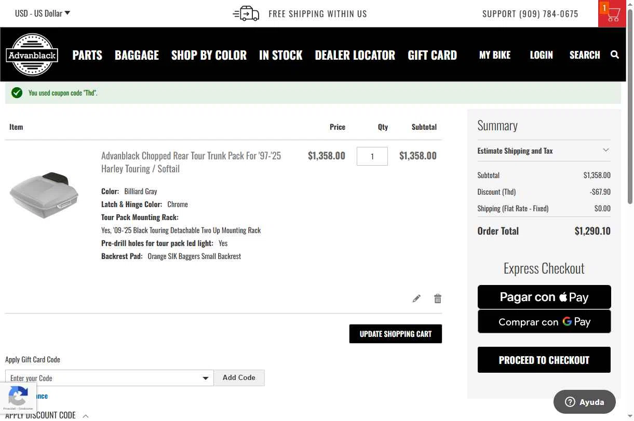
Task: Open Dealer Locator page
Action: 355,55
